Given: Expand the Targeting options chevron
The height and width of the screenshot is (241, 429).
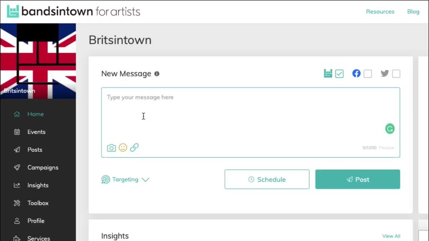Looking at the screenshot, I should coord(145,180).
